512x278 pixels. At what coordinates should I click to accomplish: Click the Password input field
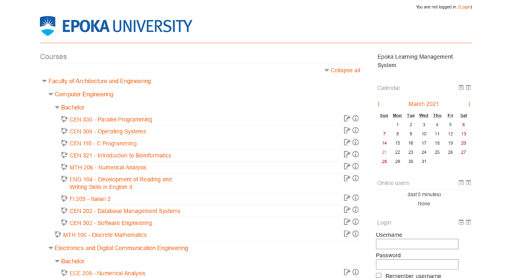417,264
